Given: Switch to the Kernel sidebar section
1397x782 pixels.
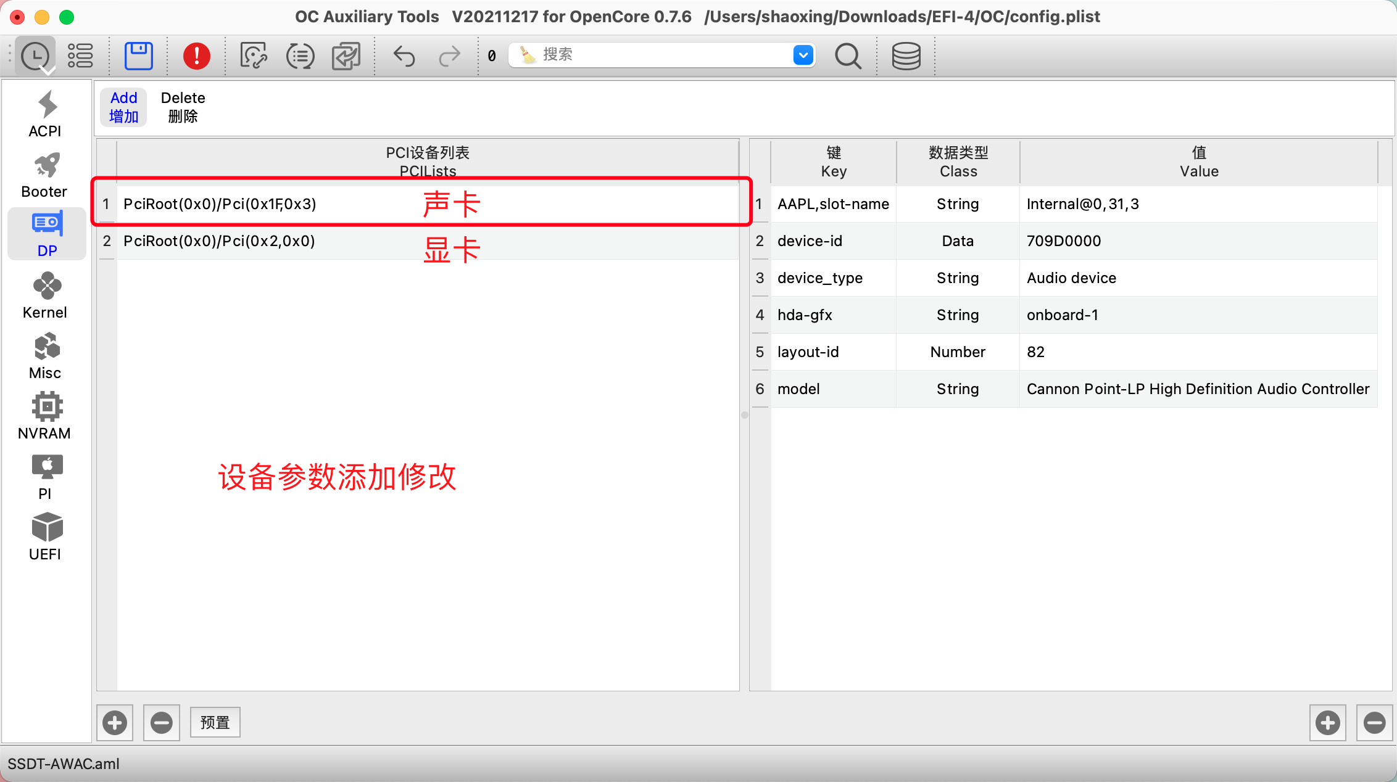Looking at the screenshot, I should 46,295.
